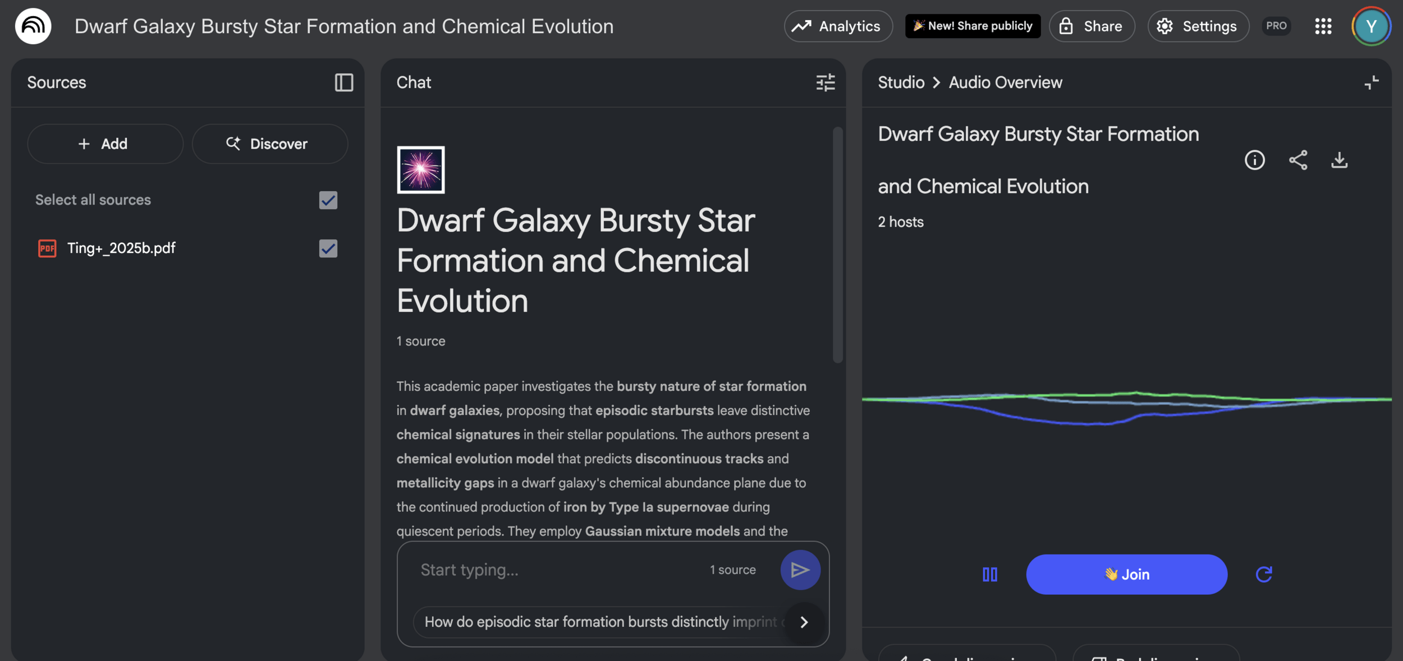Screen dimensions: 1403x661
Task: Toggle Select all sources checkbox
Action: pos(328,200)
